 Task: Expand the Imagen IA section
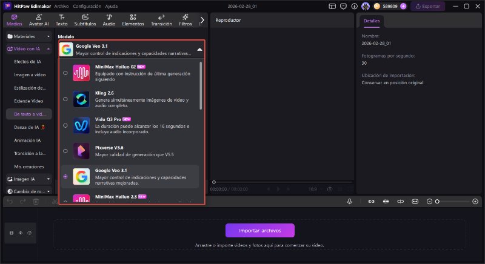(x=28, y=179)
